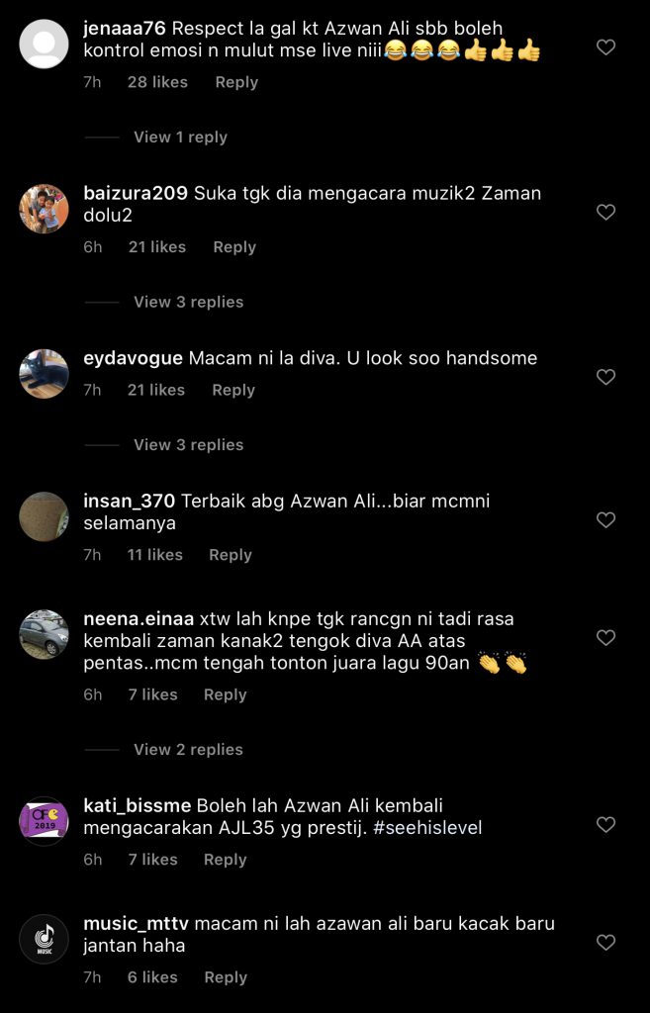This screenshot has width=650, height=1013.
Task: Open username eydavogue profile link
Action: (134, 358)
